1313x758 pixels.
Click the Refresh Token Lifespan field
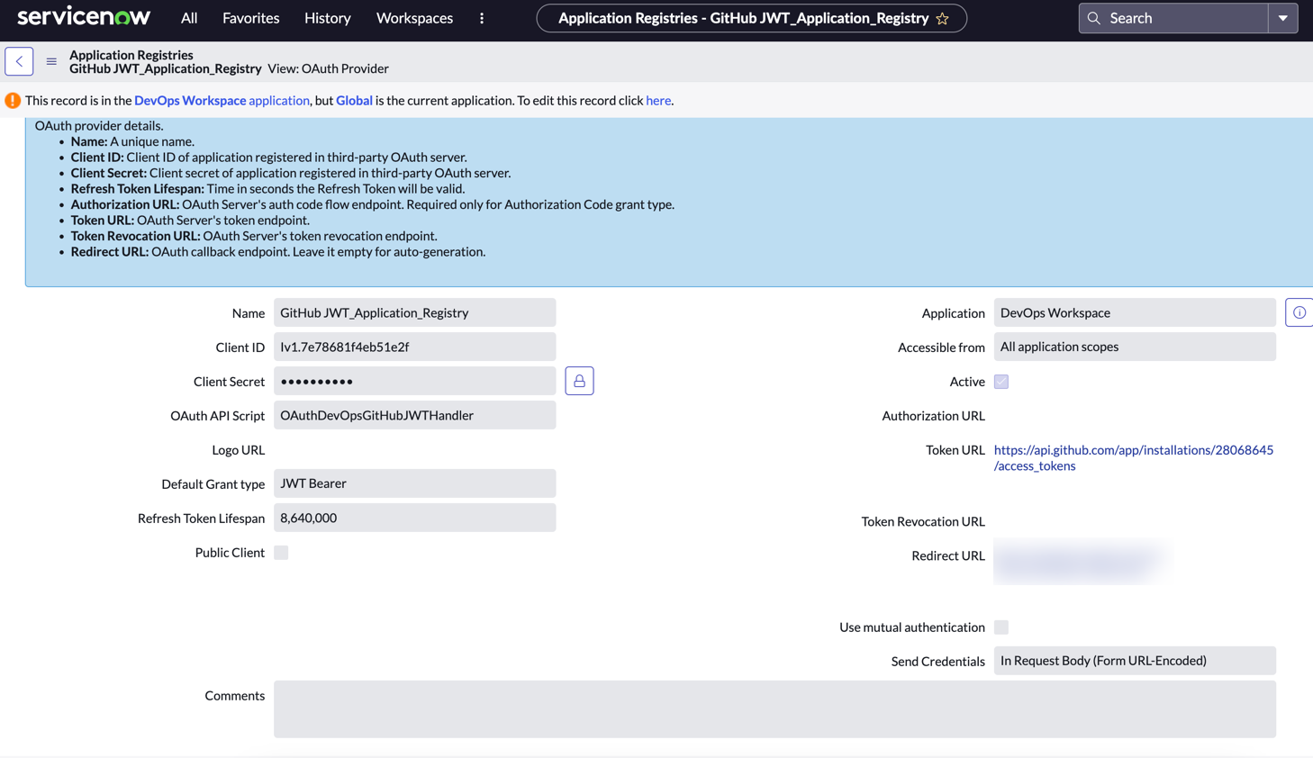(x=415, y=518)
